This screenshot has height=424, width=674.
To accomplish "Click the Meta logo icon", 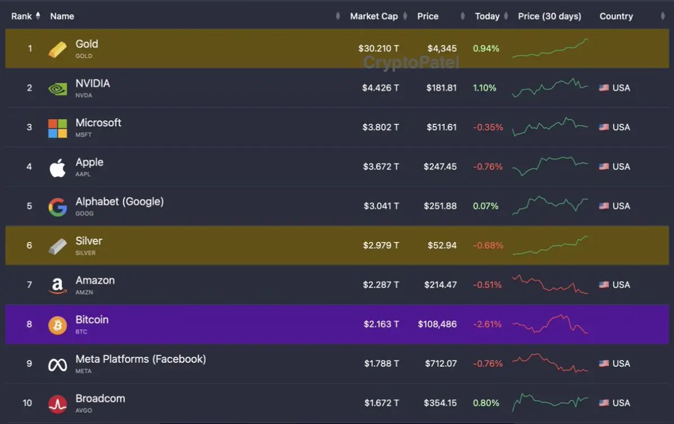I will (57, 365).
